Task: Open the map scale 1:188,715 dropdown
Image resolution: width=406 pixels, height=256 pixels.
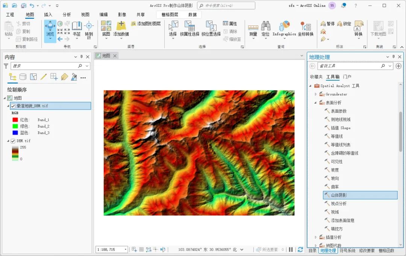Action: (x=126, y=250)
